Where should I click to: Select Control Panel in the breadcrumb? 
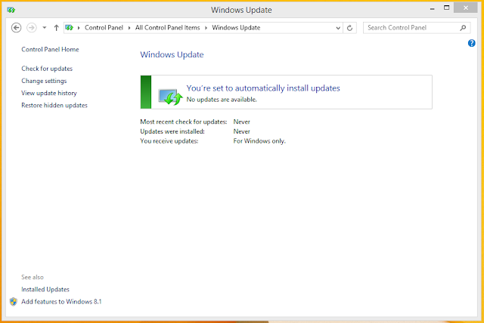104,28
